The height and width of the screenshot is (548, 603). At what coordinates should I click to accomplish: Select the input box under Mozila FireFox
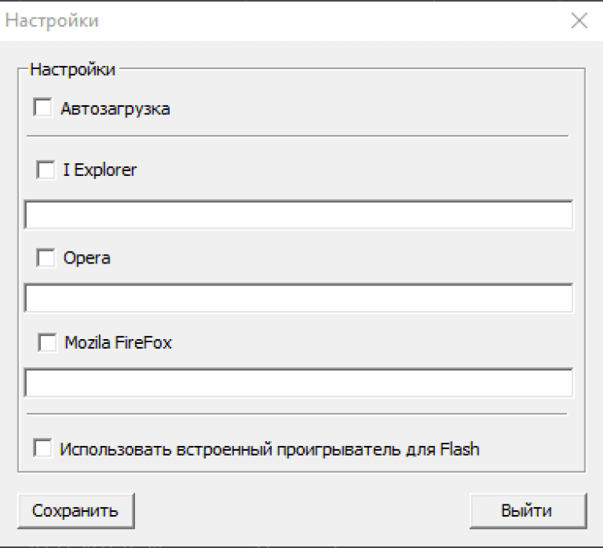pyautogui.click(x=298, y=382)
